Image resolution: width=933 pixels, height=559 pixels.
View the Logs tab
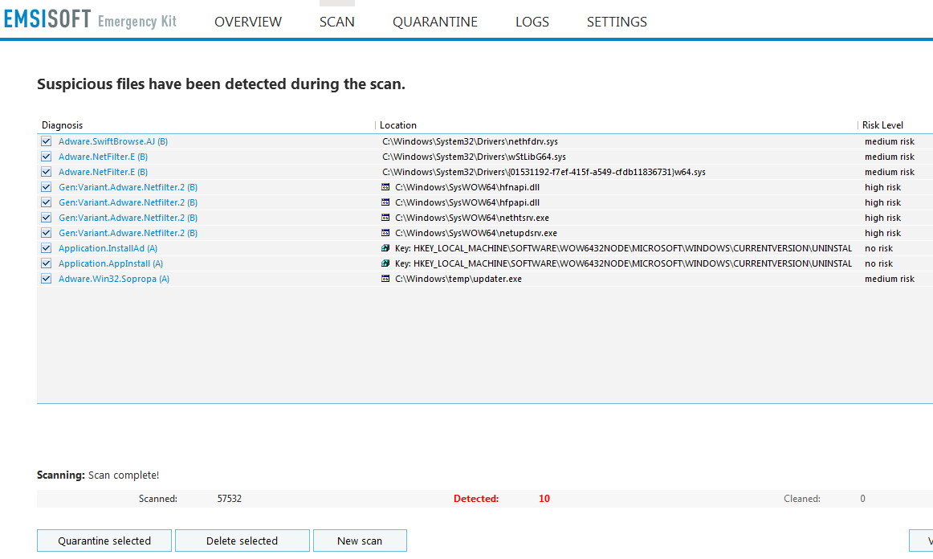click(532, 22)
